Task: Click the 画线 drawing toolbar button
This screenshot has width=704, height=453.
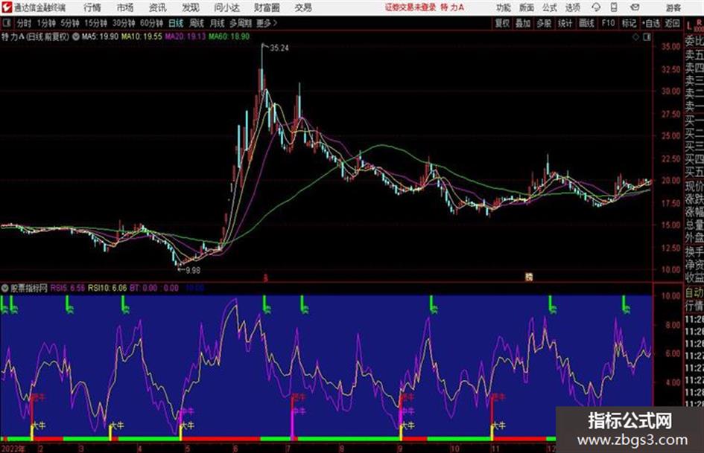Action: 586,23
